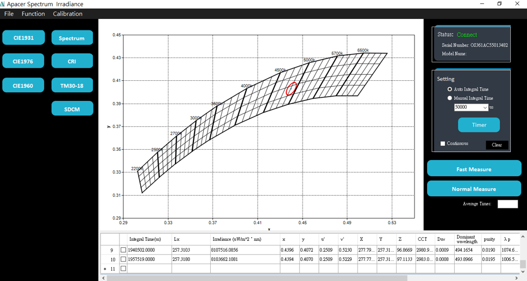Click row header 9 in the table

[110, 250]
